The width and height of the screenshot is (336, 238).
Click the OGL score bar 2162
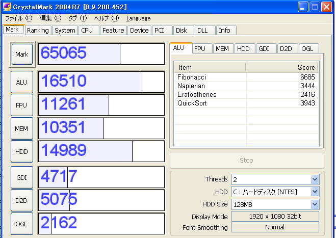[x=101, y=224]
